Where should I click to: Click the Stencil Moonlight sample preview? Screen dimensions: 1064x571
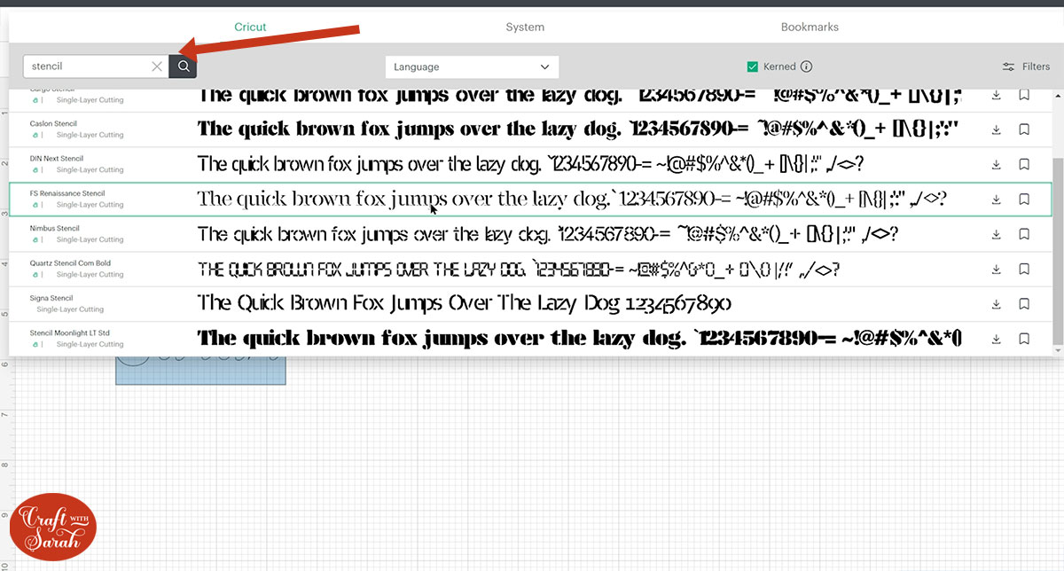(581, 339)
